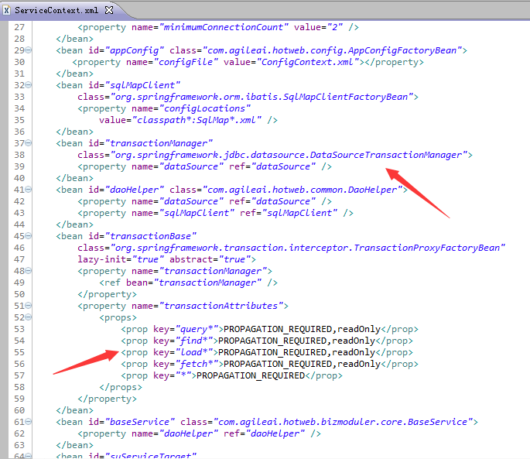530x459 pixels.
Task: Click the "configLocations" property name
Action: (x=204, y=108)
